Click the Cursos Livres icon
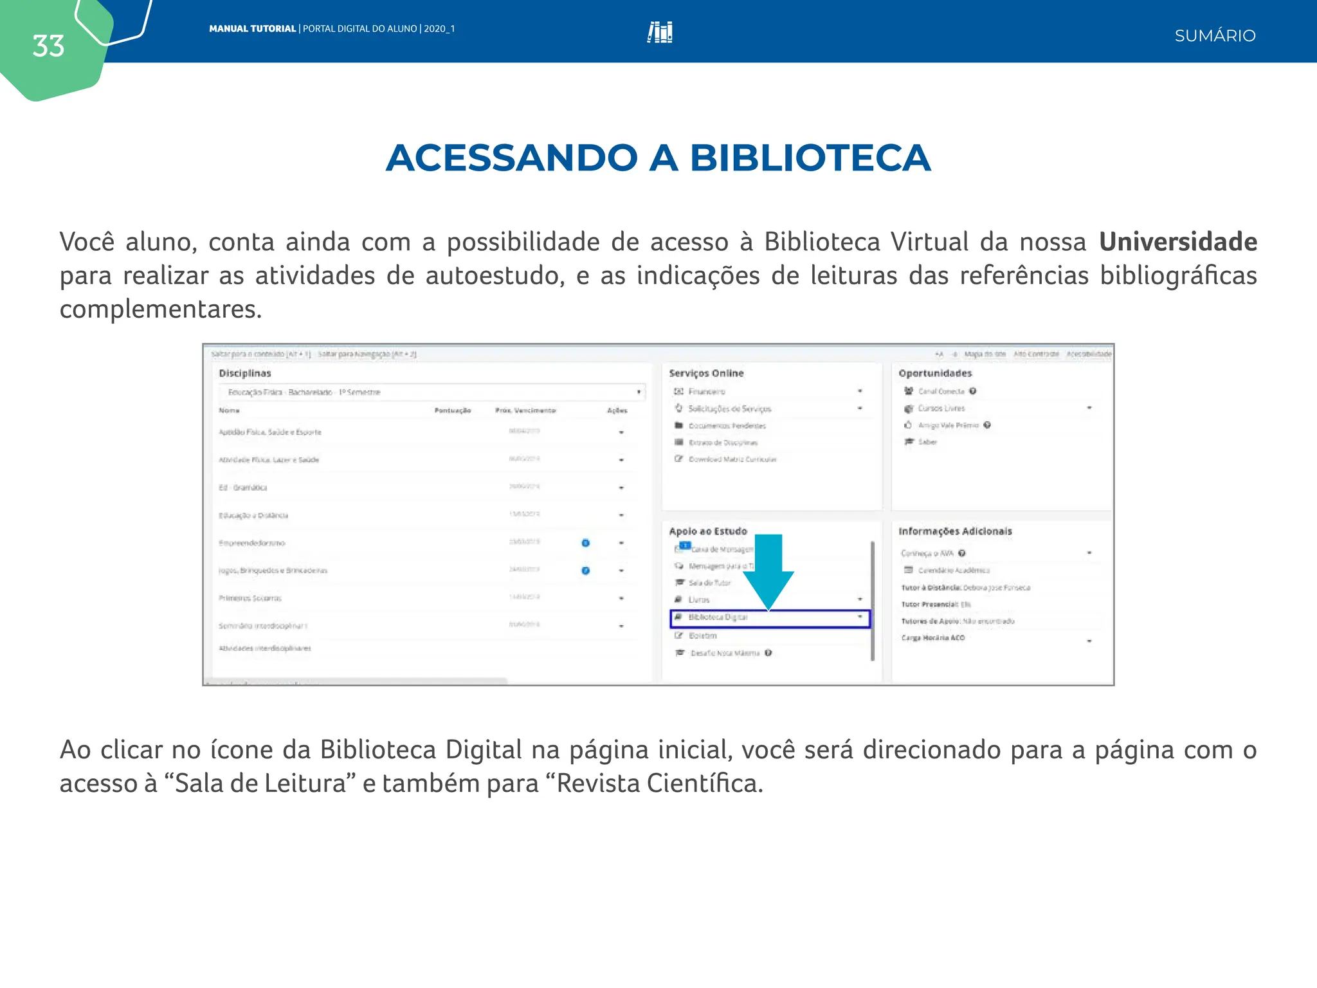The height and width of the screenshot is (988, 1317). tap(909, 408)
